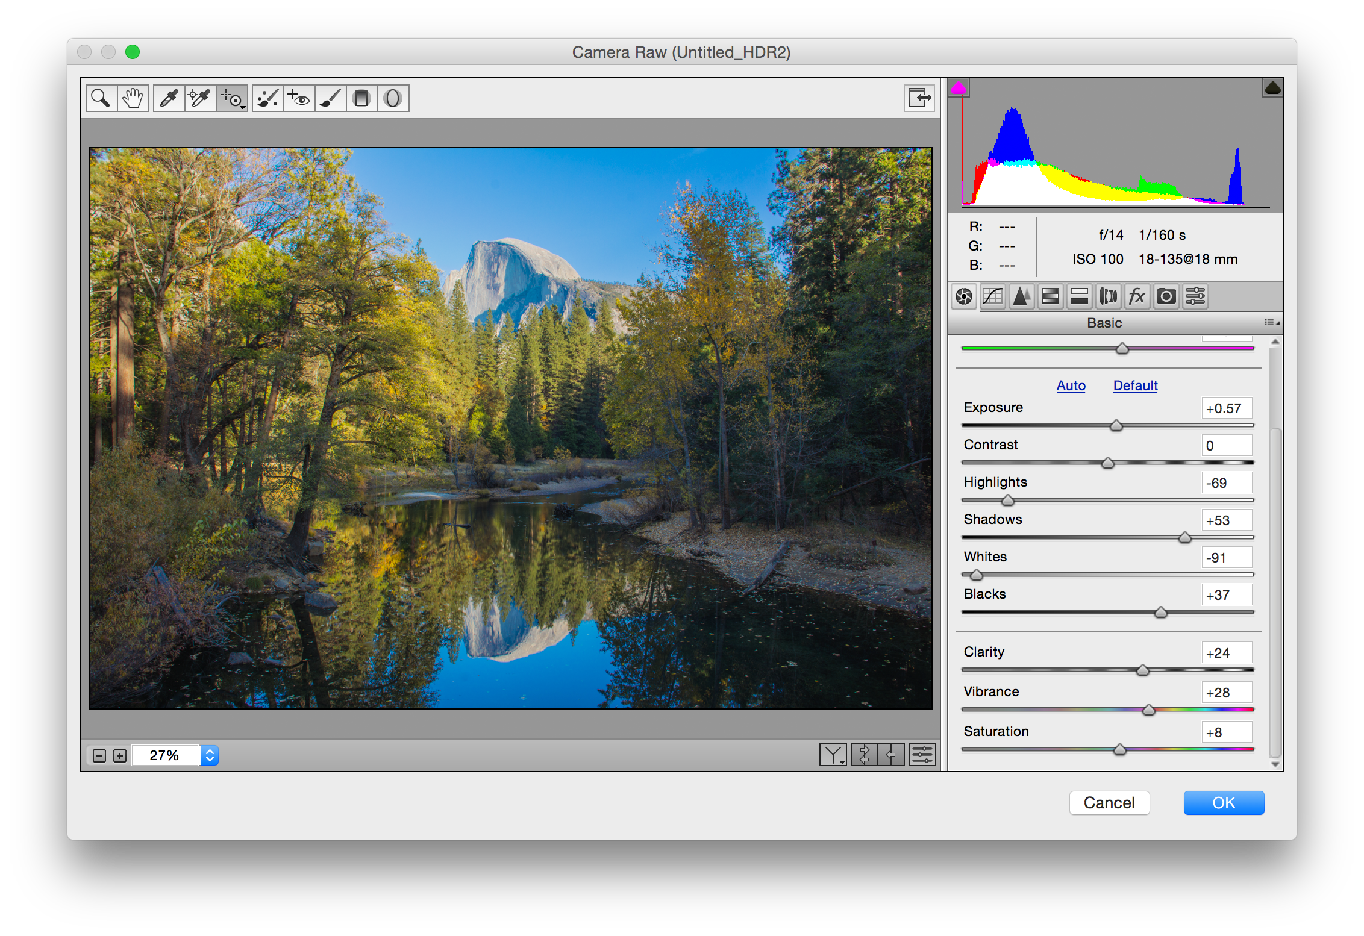Open the Basic panel options menu
This screenshot has width=1364, height=936.
coord(1271,323)
